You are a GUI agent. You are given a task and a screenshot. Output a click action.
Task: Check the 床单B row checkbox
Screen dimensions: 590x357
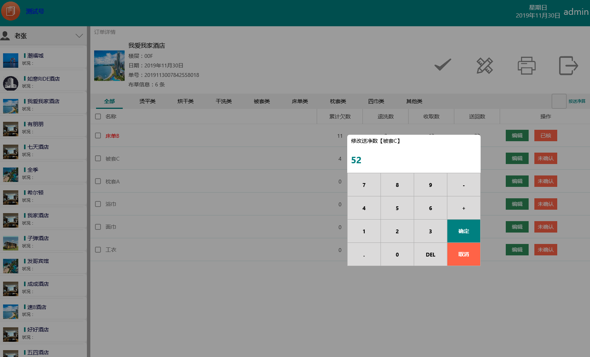(x=98, y=135)
